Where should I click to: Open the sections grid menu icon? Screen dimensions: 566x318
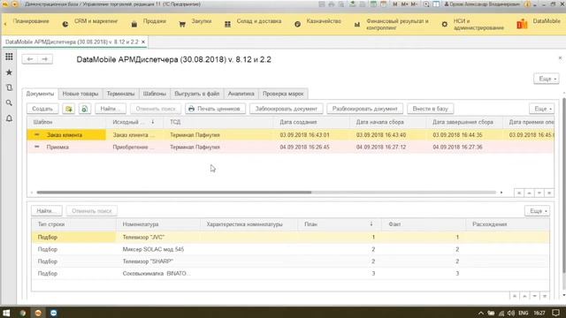tap(9, 57)
